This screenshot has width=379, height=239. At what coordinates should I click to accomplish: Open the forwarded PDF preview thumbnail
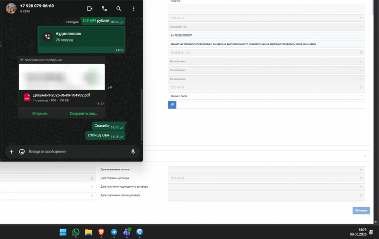62,77
